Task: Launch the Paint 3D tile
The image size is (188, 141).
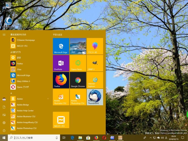Action: click(95, 46)
